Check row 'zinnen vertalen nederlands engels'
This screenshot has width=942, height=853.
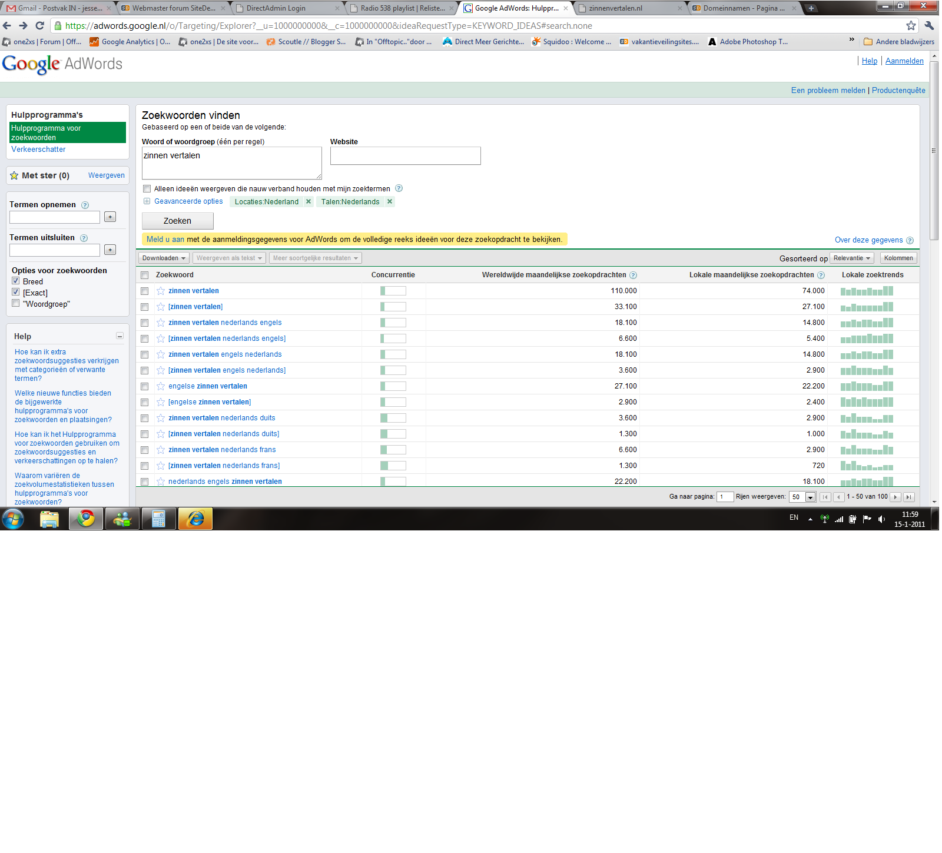click(145, 323)
